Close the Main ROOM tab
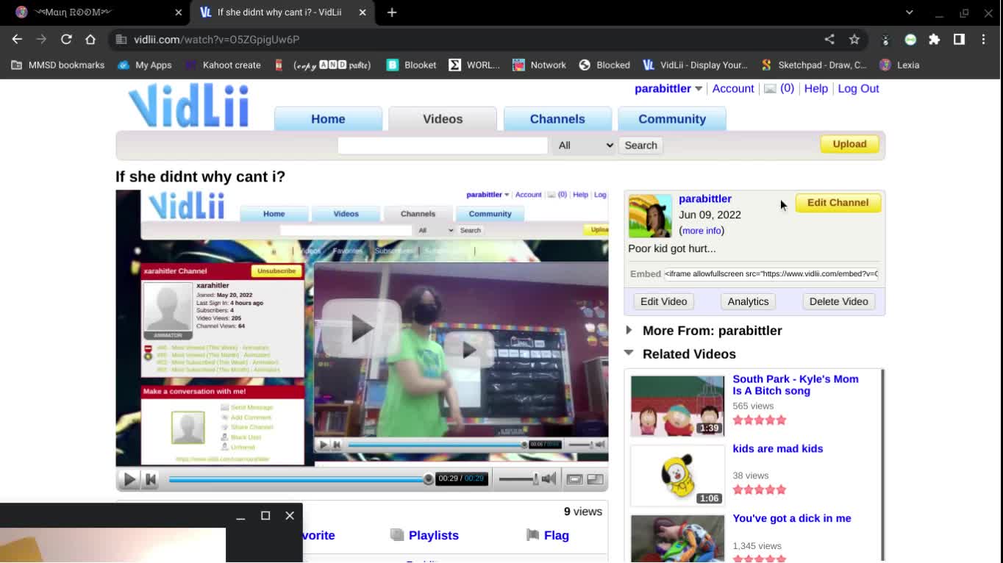 (x=179, y=12)
